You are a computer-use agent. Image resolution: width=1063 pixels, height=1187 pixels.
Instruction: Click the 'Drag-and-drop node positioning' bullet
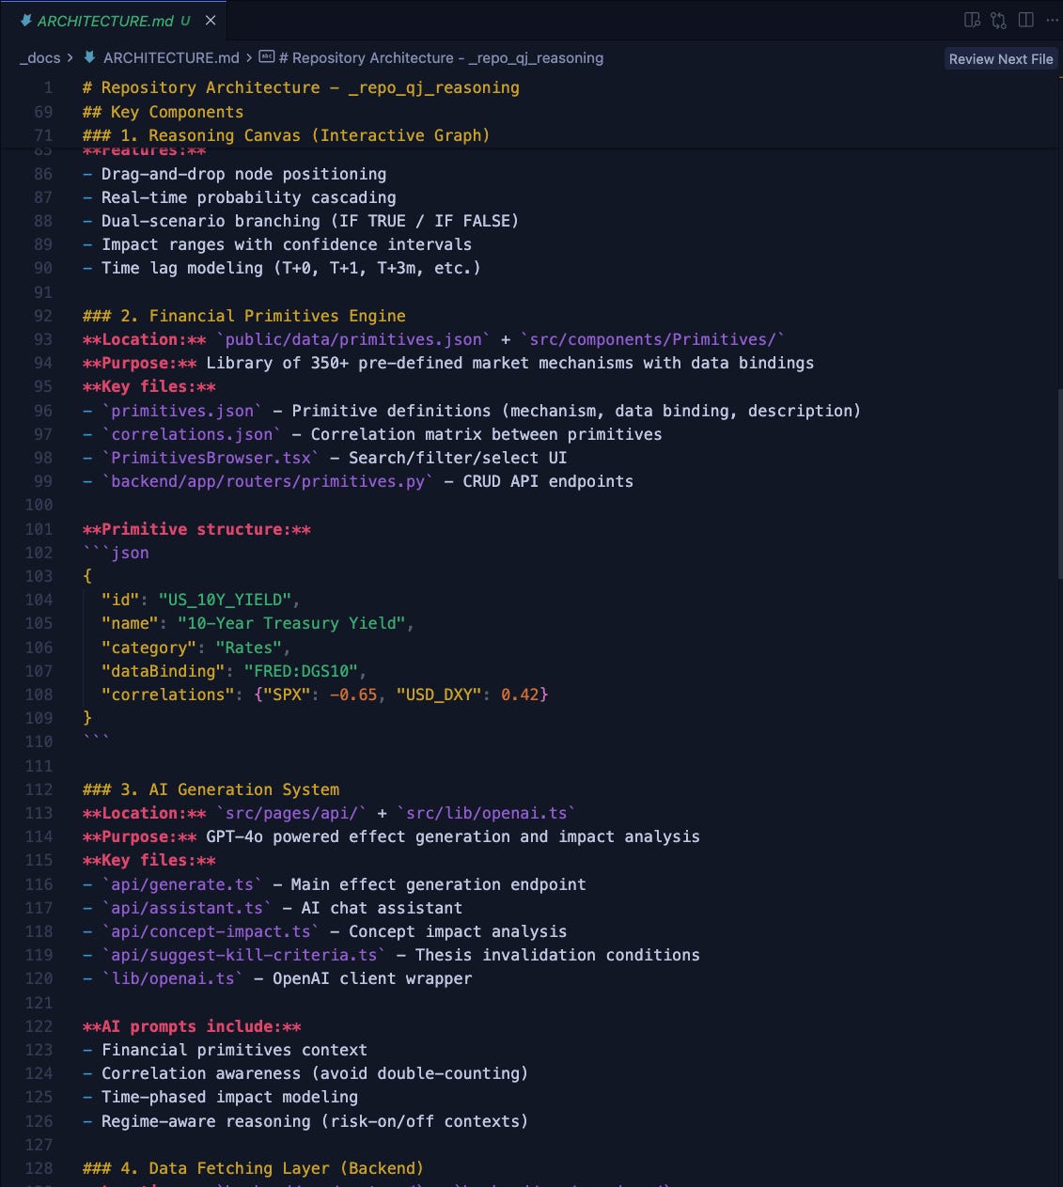pyautogui.click(x=234, y=174)
